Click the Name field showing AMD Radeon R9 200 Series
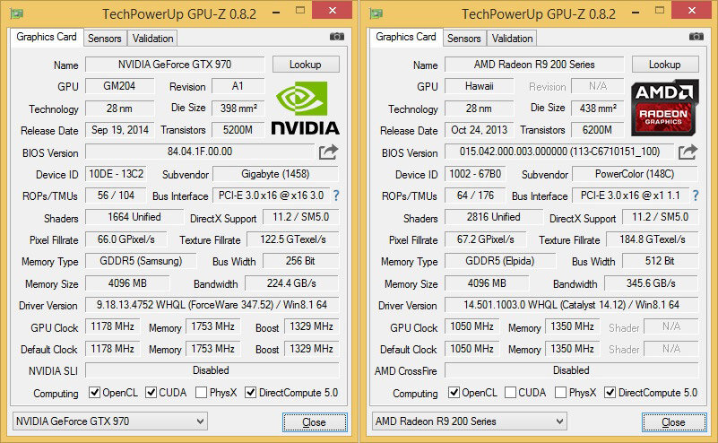 [534, 65]
